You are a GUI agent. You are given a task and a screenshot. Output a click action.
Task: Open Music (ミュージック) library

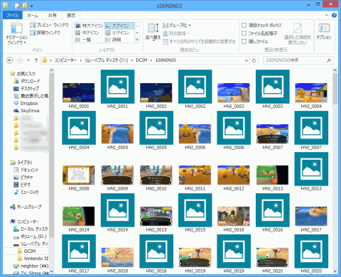(26, 192)
